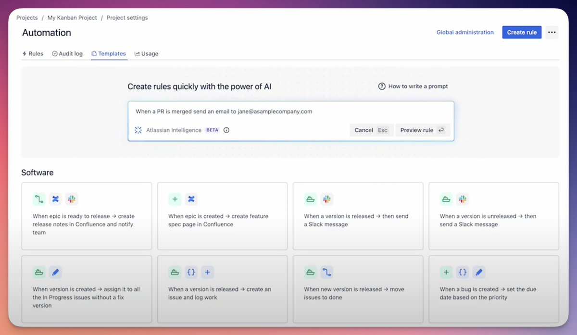Open the version is unreleased Slack template
The height and width of the screenshot is (335, 577).
tap(494, 216)
